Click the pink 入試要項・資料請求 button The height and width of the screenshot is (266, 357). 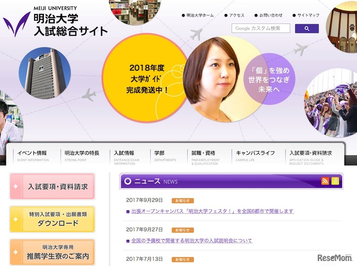click(x=52, y=186)
